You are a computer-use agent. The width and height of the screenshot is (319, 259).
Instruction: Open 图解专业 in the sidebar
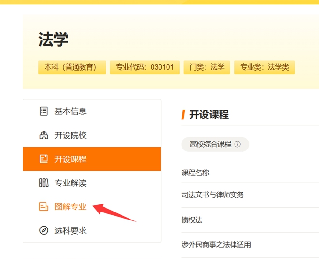92,206
